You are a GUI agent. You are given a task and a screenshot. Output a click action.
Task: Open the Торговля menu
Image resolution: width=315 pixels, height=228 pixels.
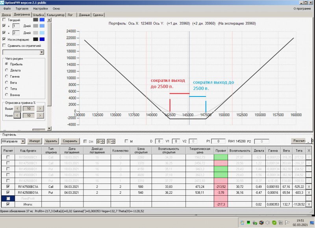pyautogui.click(x=22, y=9)
